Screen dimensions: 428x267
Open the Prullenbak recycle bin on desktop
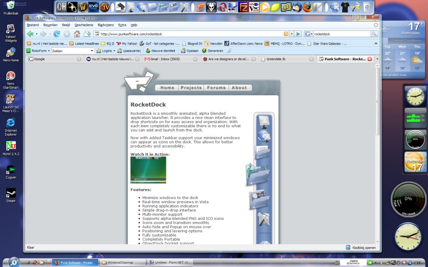point(11,8)
